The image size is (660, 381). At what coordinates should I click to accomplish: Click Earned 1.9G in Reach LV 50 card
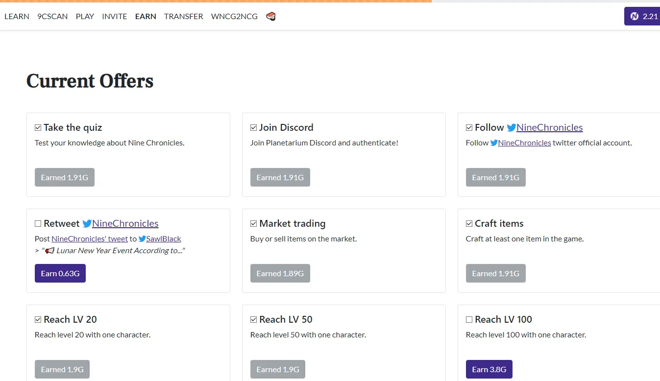(278, 369)
